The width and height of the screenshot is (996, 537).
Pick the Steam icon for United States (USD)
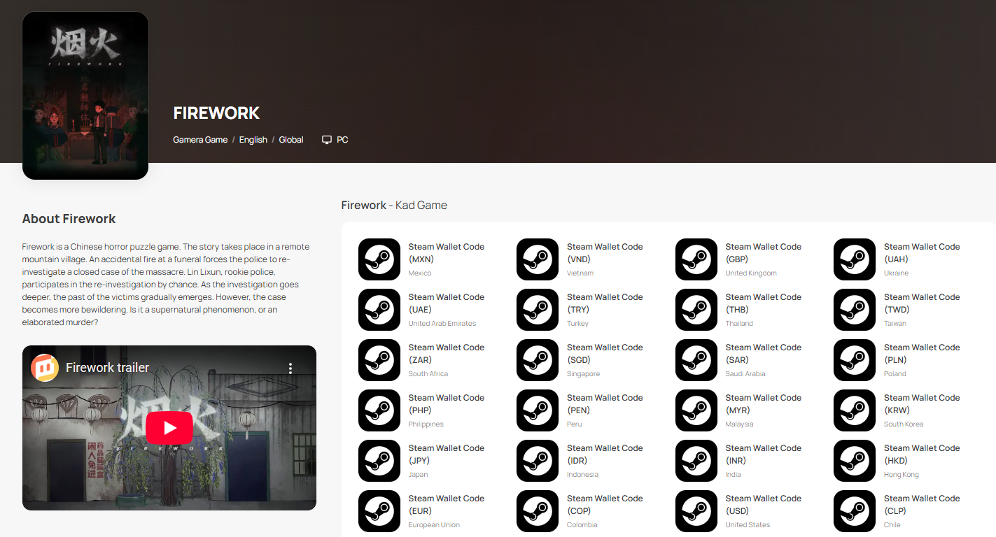point(696,511)
